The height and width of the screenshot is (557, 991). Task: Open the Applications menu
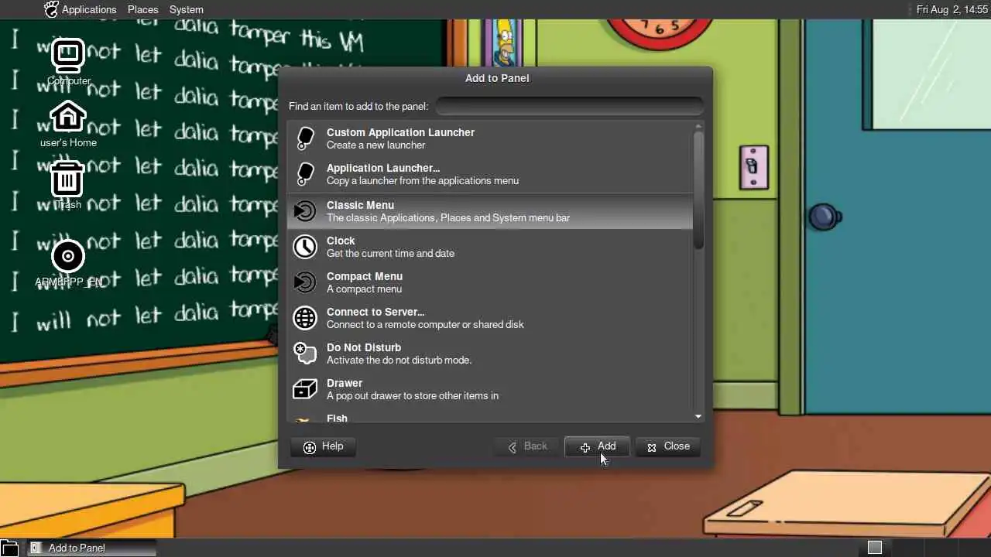[89, 9]
